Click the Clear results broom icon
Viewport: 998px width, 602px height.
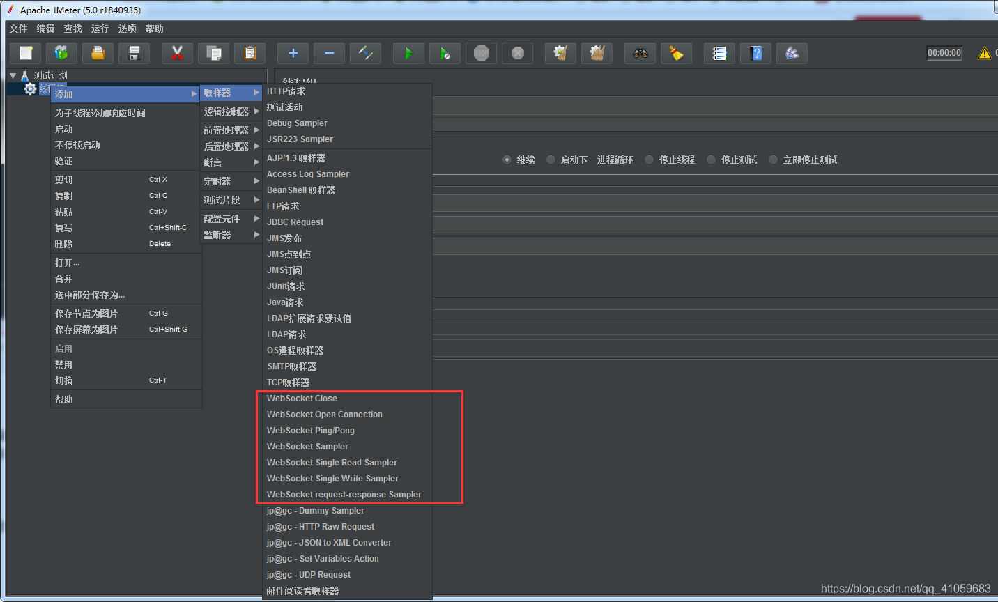coord(561,53)
